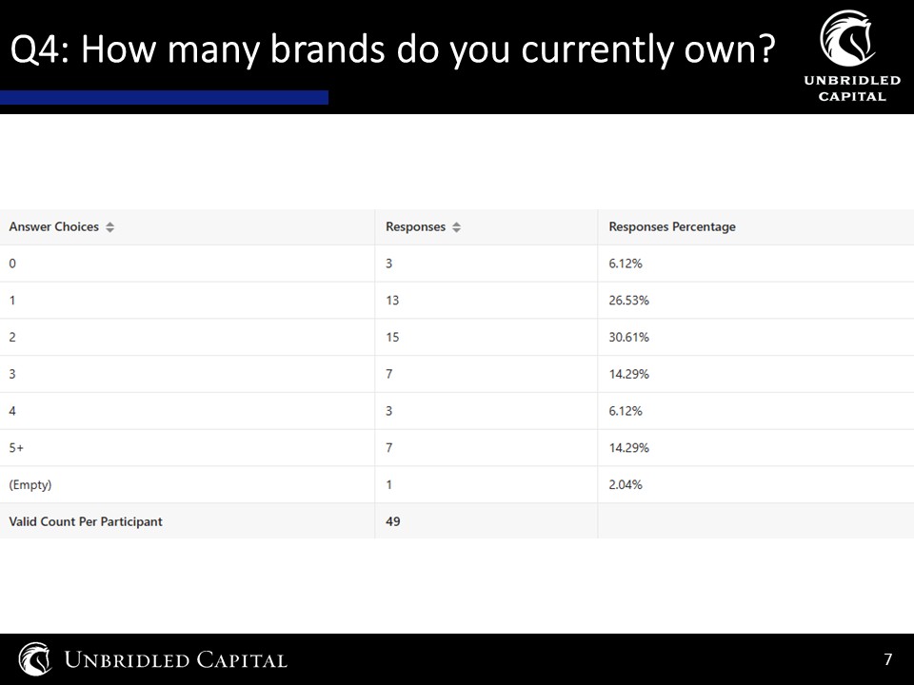Screen dimensions: 914x685
Task: Select the row for answer choice 0
Action: 457,264
